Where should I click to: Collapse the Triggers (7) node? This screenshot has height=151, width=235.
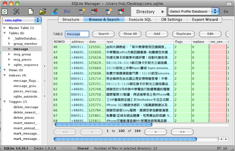click(5, 102)
